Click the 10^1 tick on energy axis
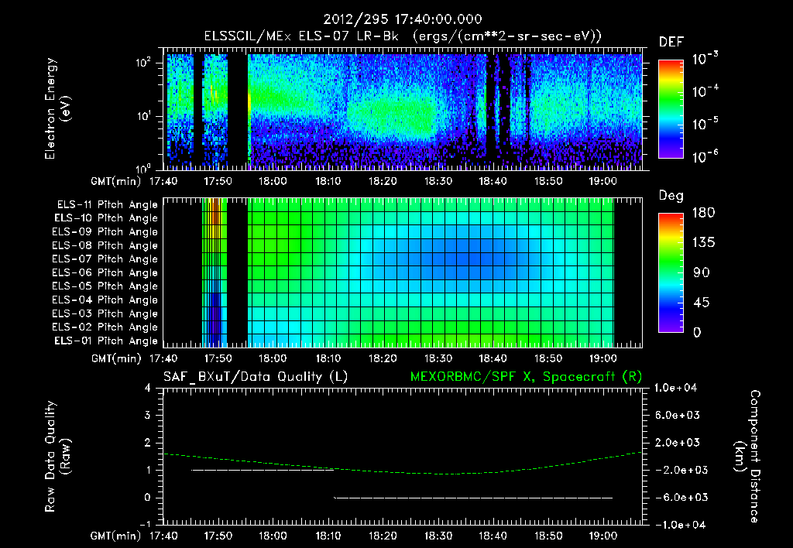The image size is (793, 548). [144, 116]
